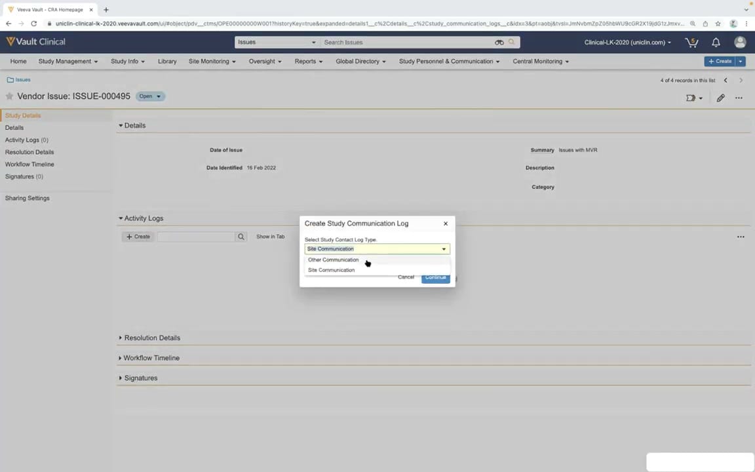This screenshot has width=755, height=472.
Task: Open the notifications bell
Action: tap(716, 43)
